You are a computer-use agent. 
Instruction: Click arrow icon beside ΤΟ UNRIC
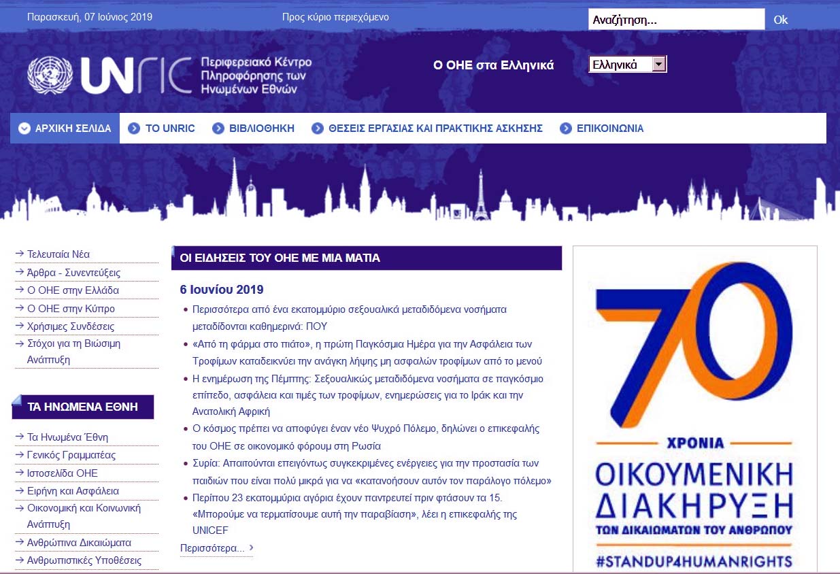pyautogui.click(x=134, y=128)
